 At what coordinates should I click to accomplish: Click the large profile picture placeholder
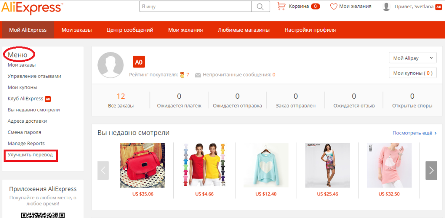tap(110, 65)
